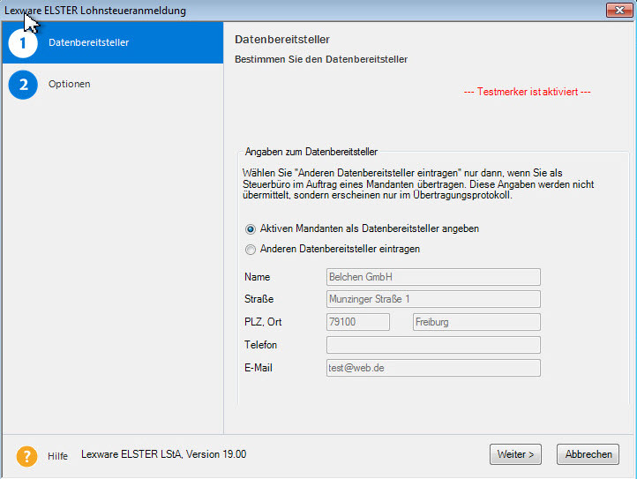Screen dimensions: 637x479
Task: Click the Abbrechen button
Action: tap(588, 454)
